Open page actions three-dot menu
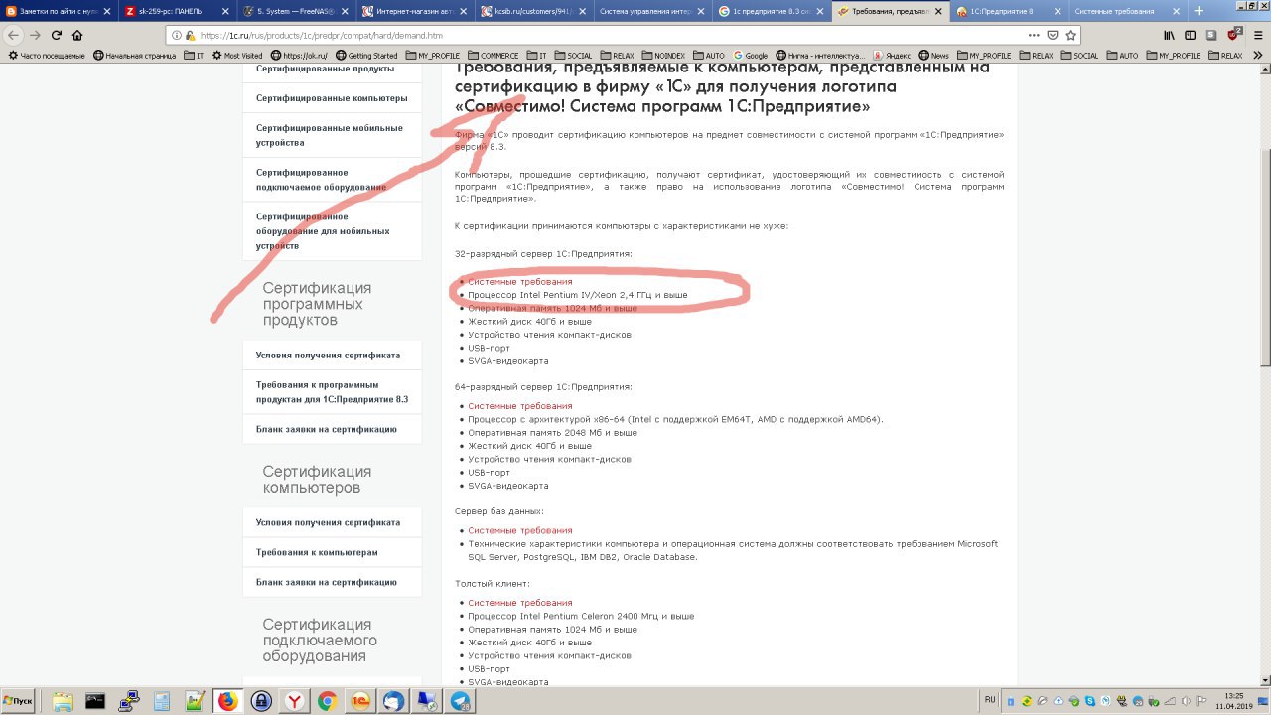 tap(1036, 35)
